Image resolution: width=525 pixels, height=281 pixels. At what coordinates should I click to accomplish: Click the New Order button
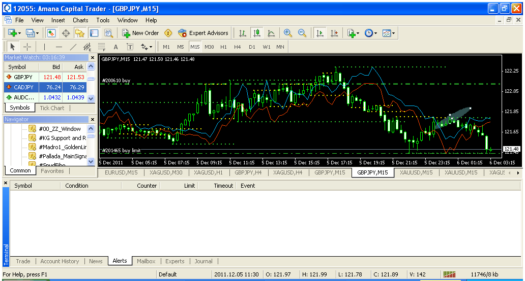pos(140,33)
